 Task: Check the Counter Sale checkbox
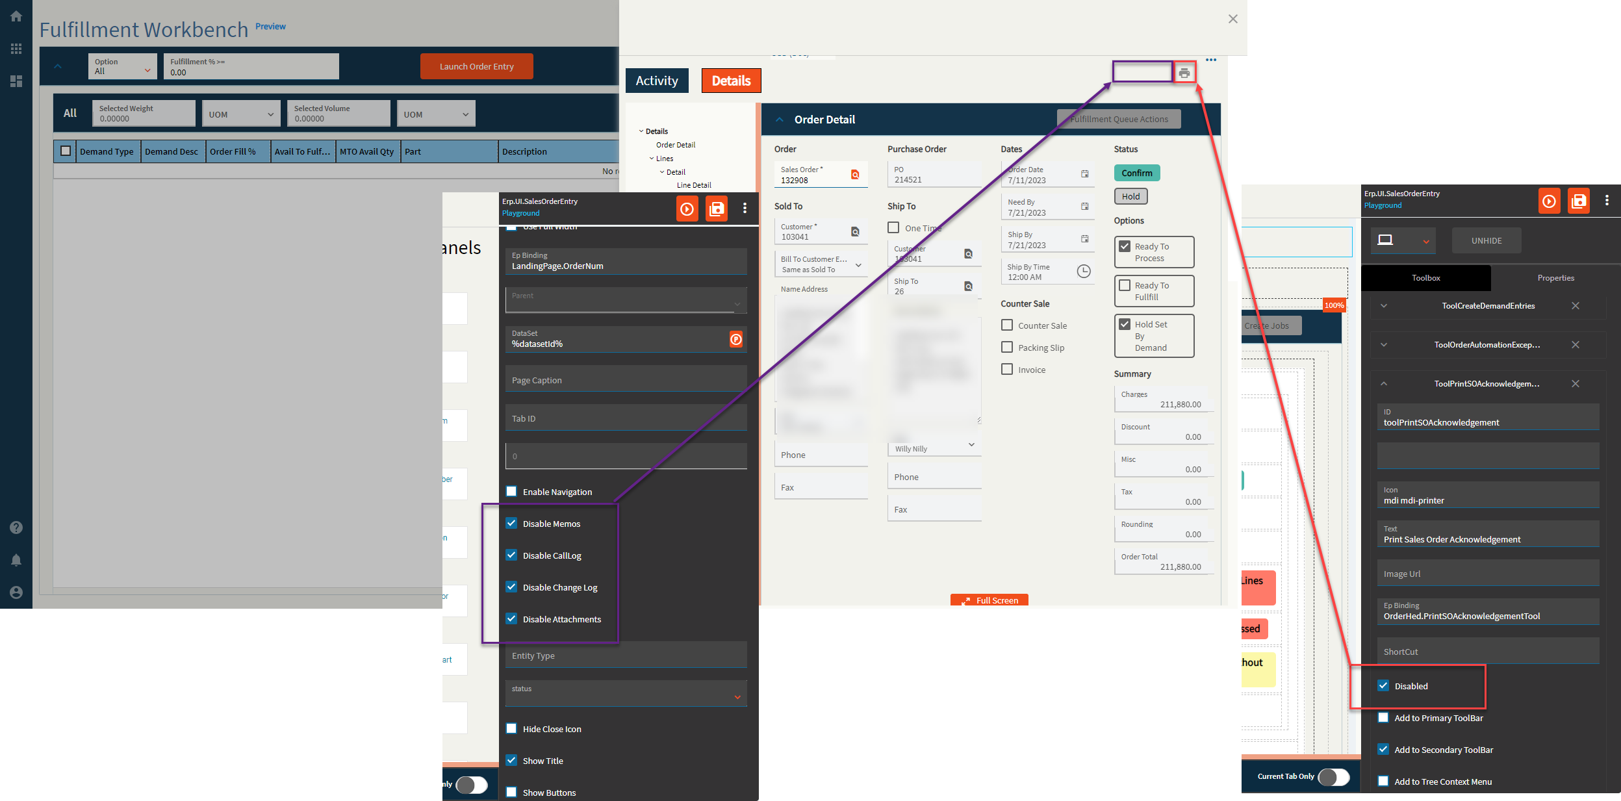pos(1007,325)
